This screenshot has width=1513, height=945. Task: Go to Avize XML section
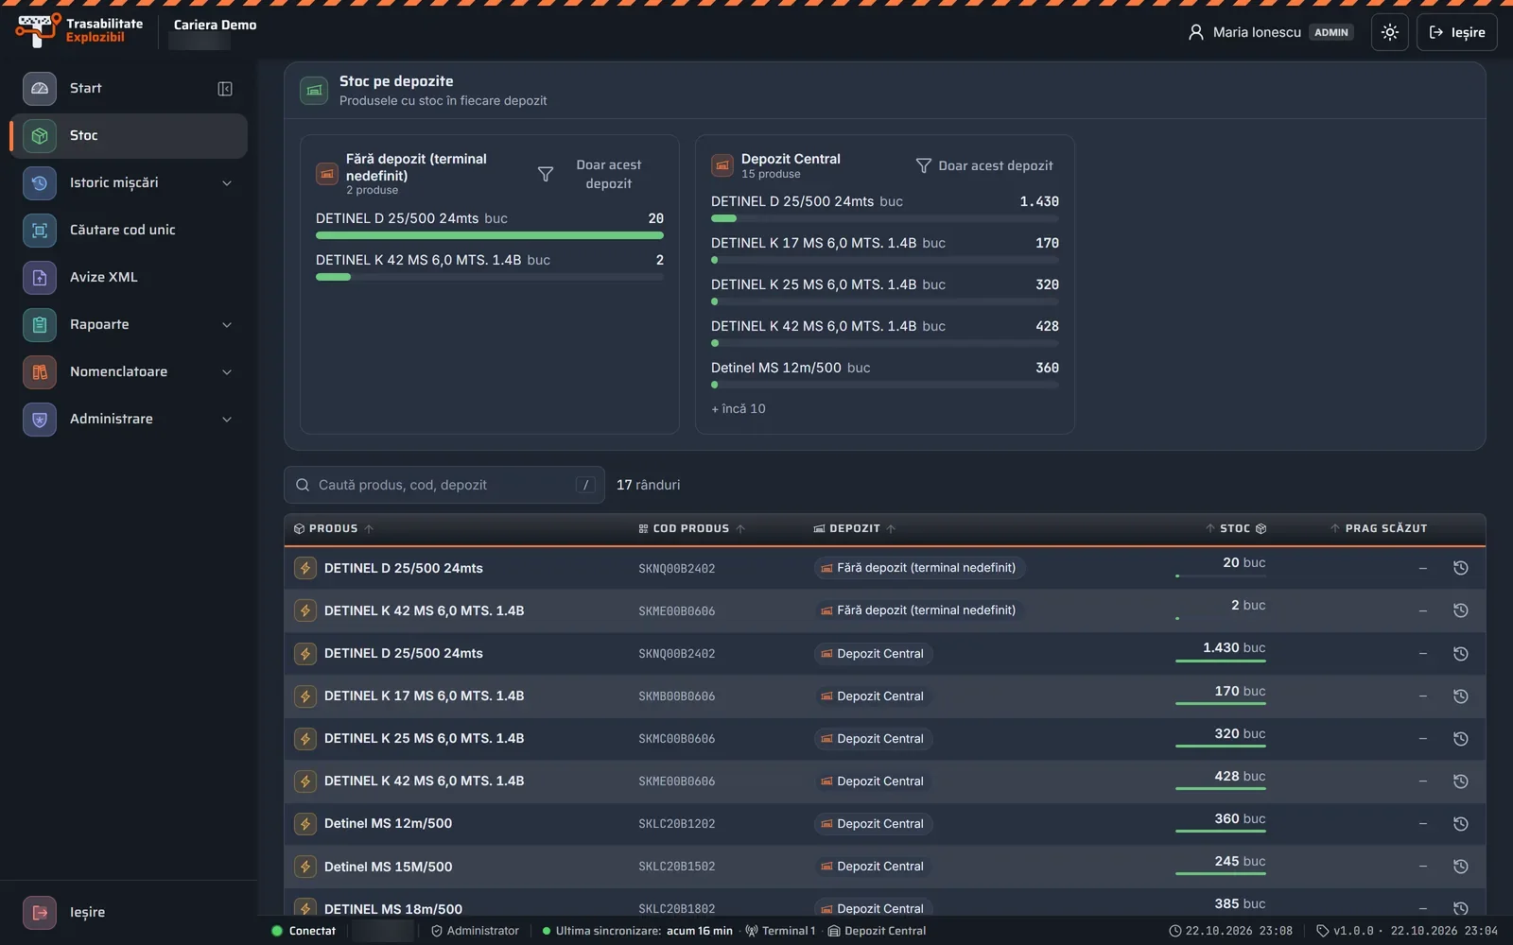coord(130,278)
